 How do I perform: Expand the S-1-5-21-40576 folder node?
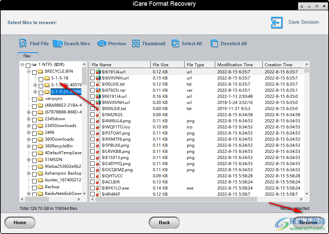point(35,85)
